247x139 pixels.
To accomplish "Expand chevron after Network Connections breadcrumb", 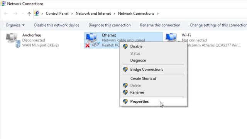I will pos(158,14).
